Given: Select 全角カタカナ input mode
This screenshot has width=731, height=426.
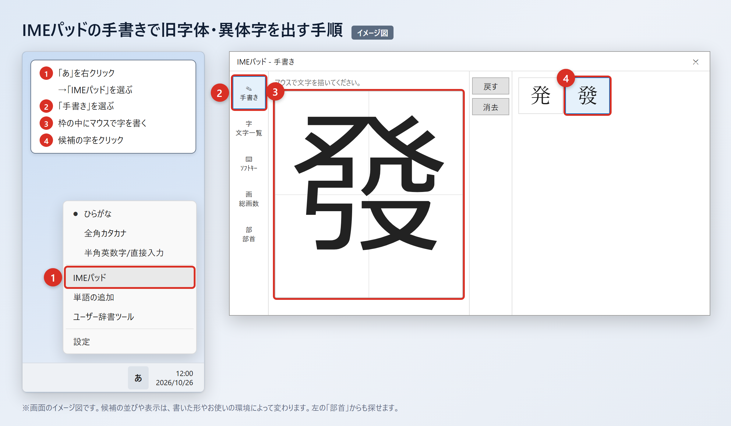Looking at the screenshot, I should [x=130, y=233].
